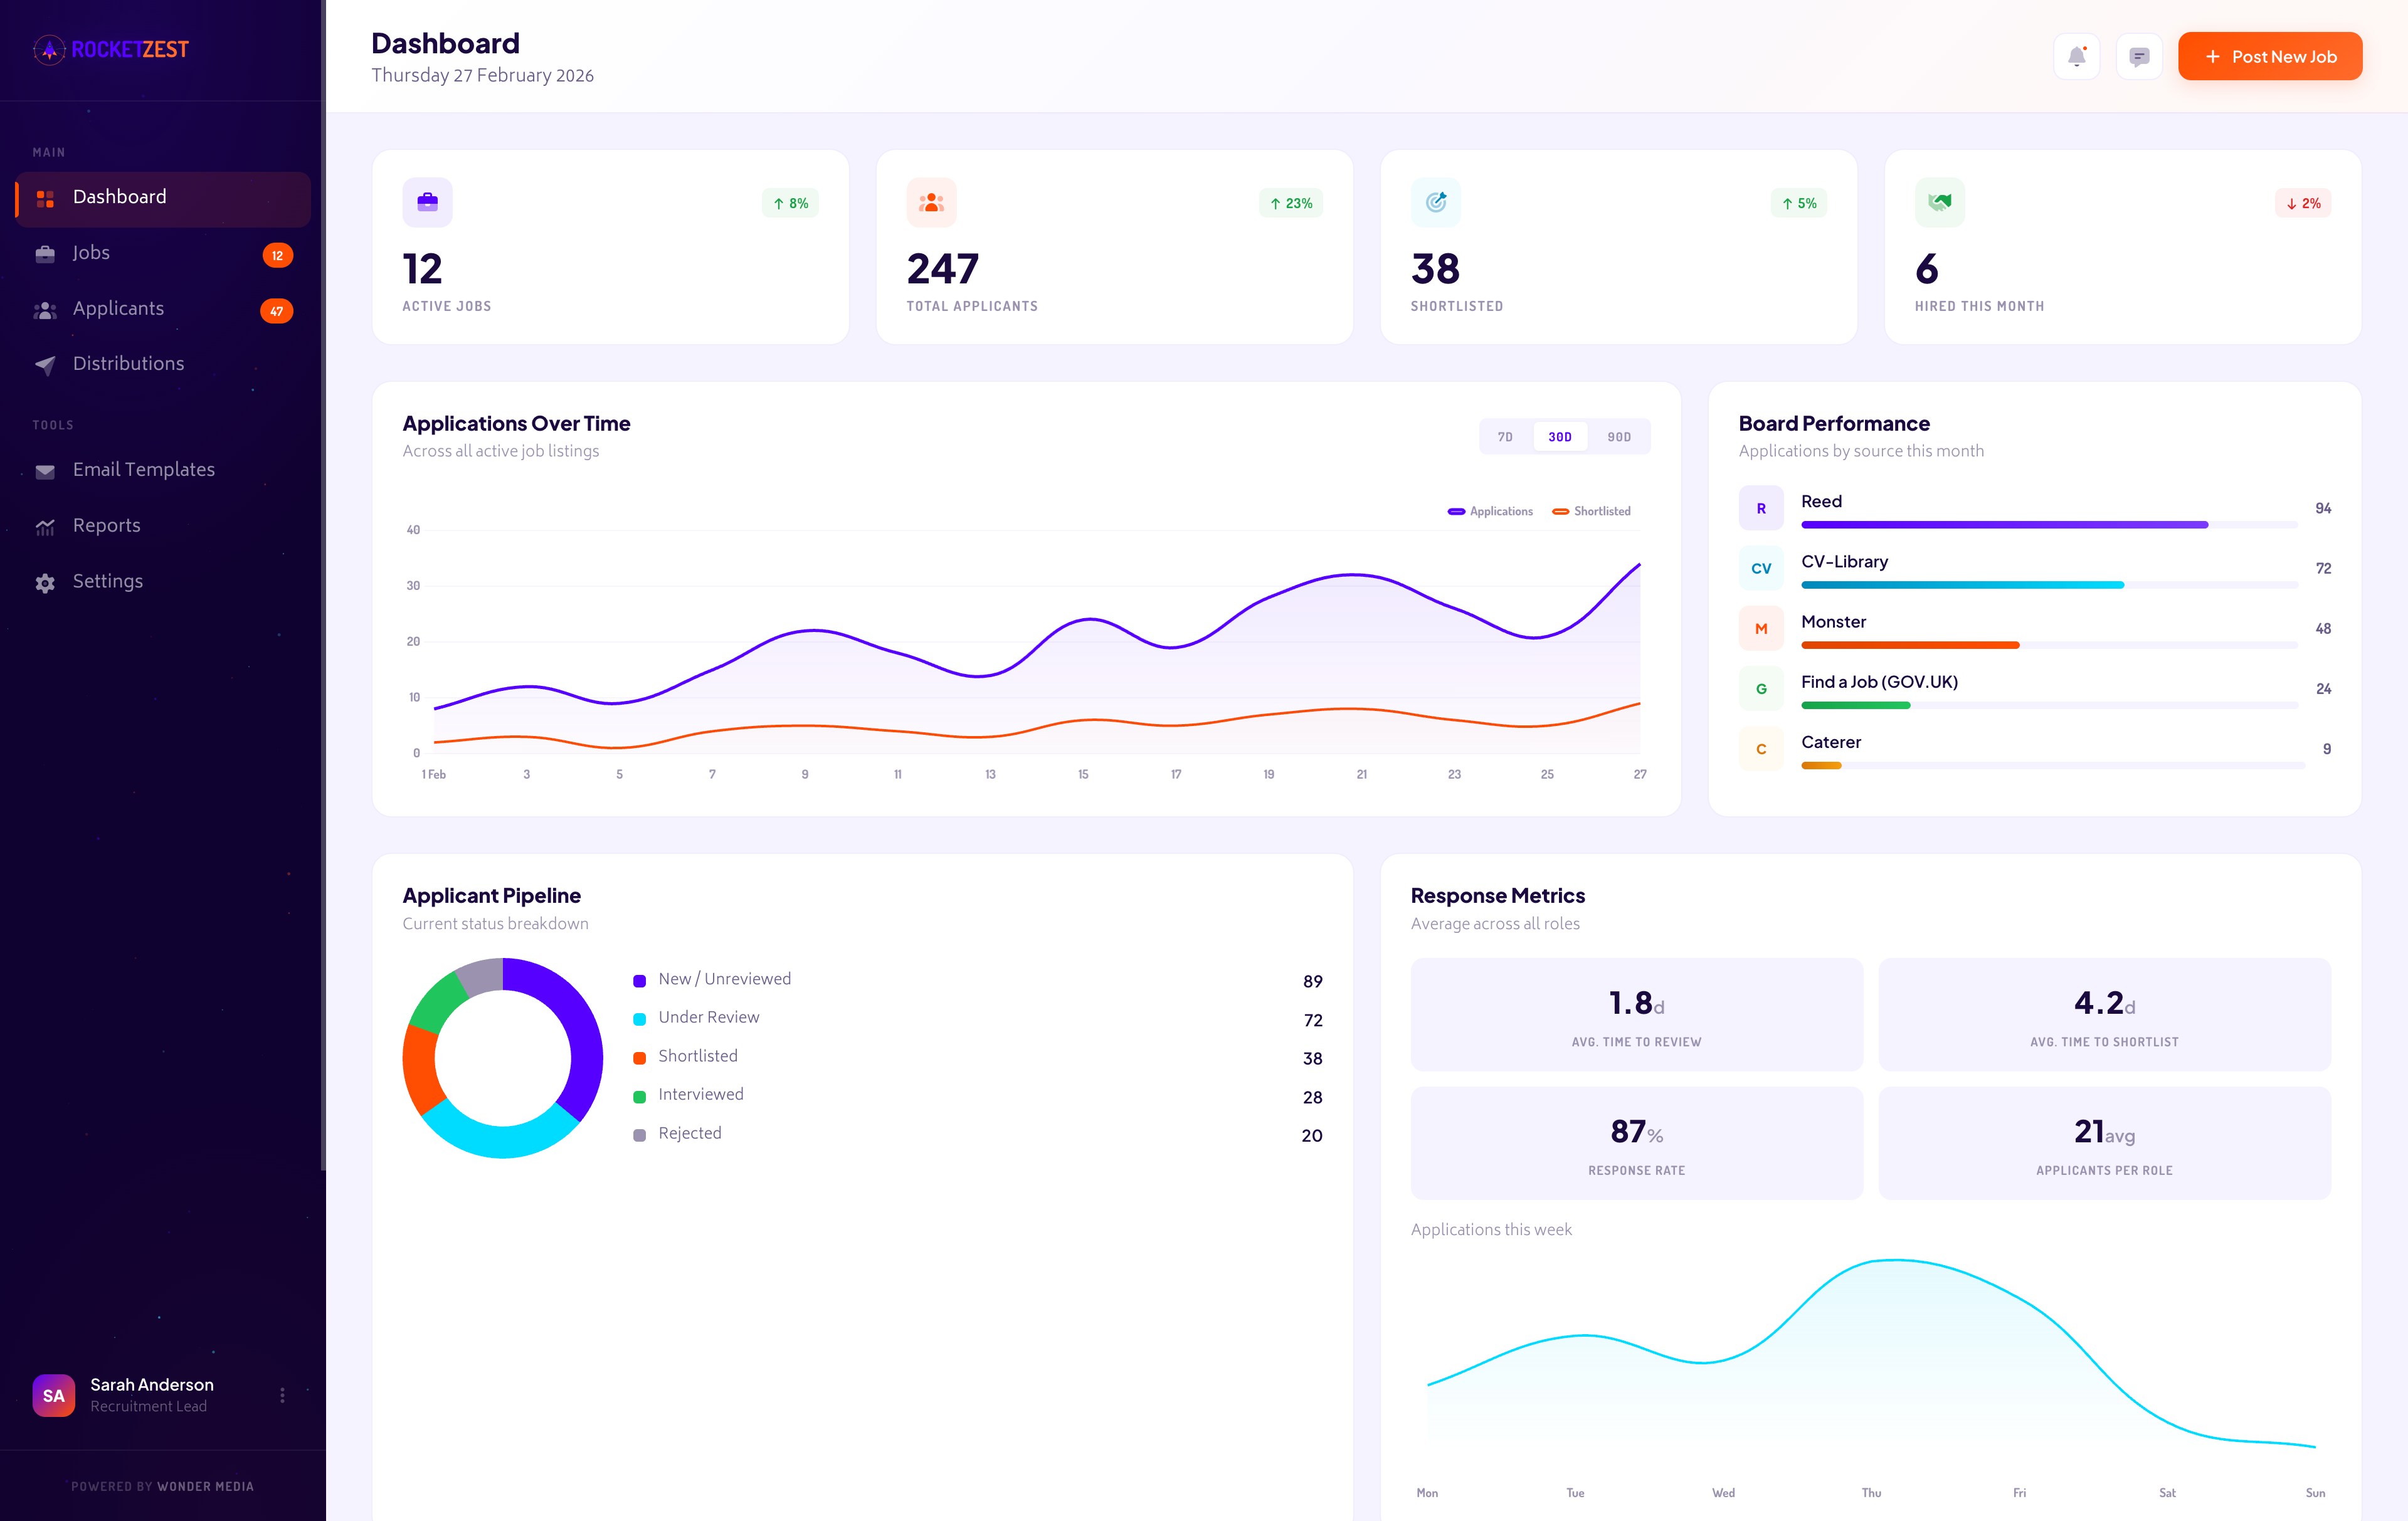Click the Avg. Time to Review tile
The image size is (2408, 1521).
click(1636, 1014)
